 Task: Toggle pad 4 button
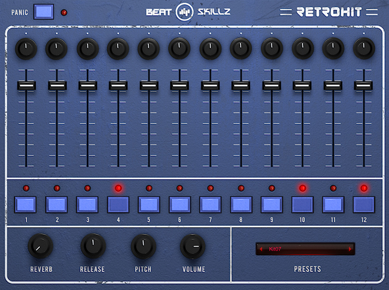(118, 205)
